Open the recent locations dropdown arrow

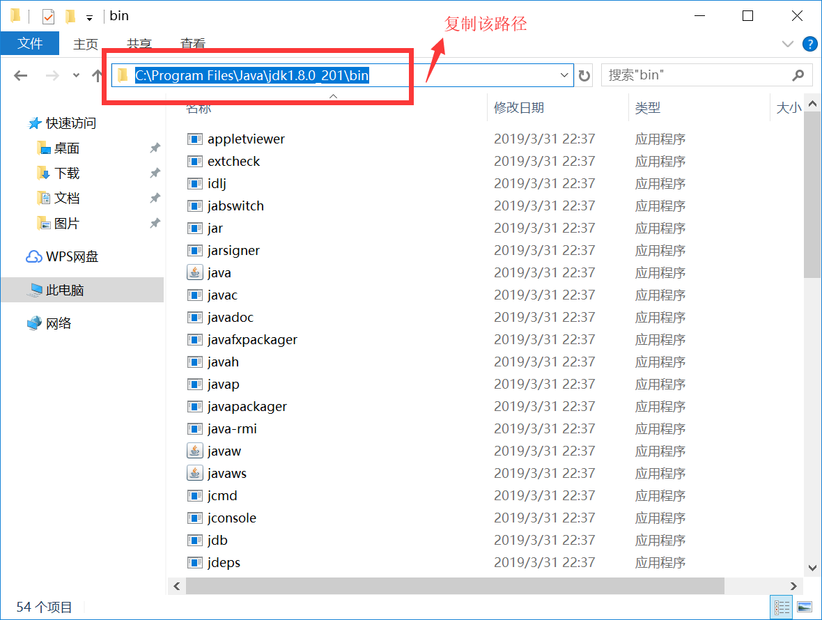tap(76, 75)
